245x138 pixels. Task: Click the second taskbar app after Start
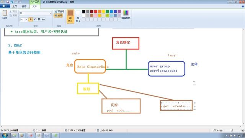pos(22,135)
